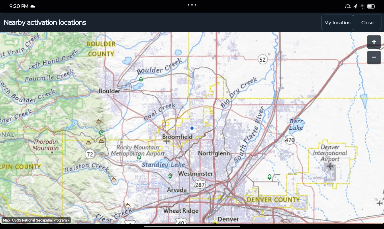Image resolution: width=384 pixels, height=229 pixels.
Task: Click the route 72 highway shield
Action: 90,155
